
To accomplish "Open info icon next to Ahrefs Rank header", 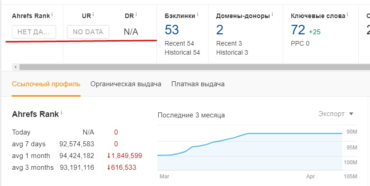I will click(52, 14).
